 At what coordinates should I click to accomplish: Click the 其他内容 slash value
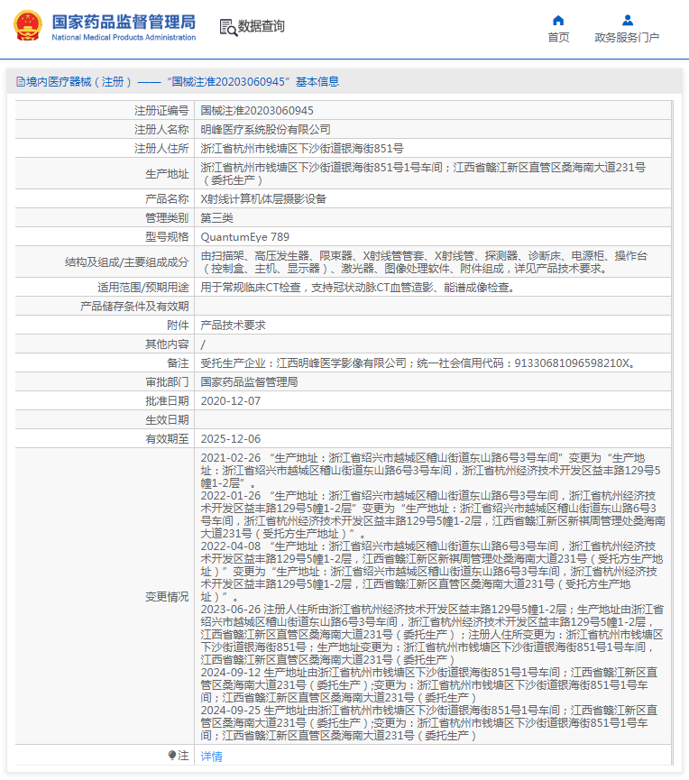tap(203, 344)
